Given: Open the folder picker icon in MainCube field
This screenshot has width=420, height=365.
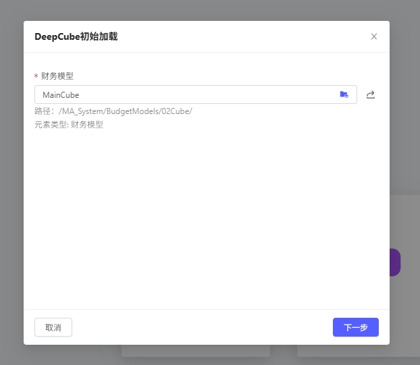Looking at the screenshot, I should (344, 94).
